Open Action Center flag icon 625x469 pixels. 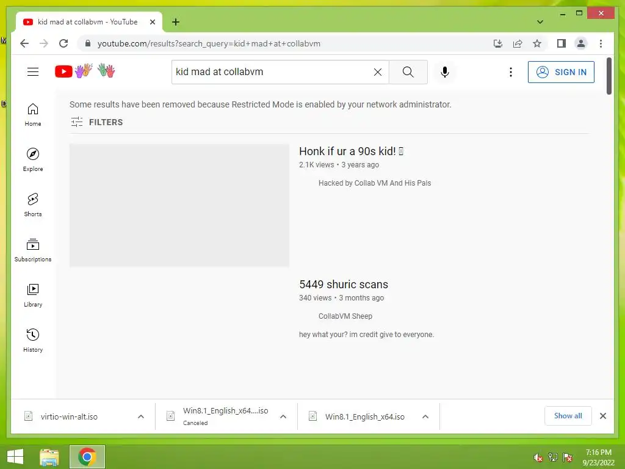point(568,457)
